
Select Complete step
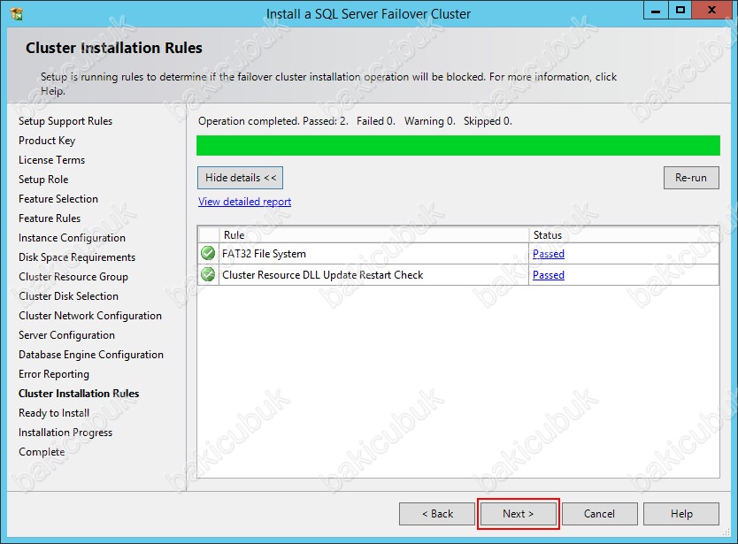point(42,452)
